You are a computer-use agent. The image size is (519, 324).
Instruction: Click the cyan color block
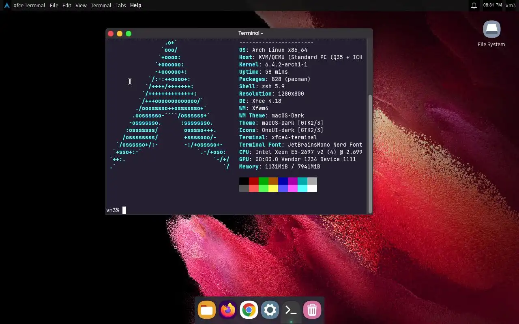pyautogui.click(x=302, y=181)
